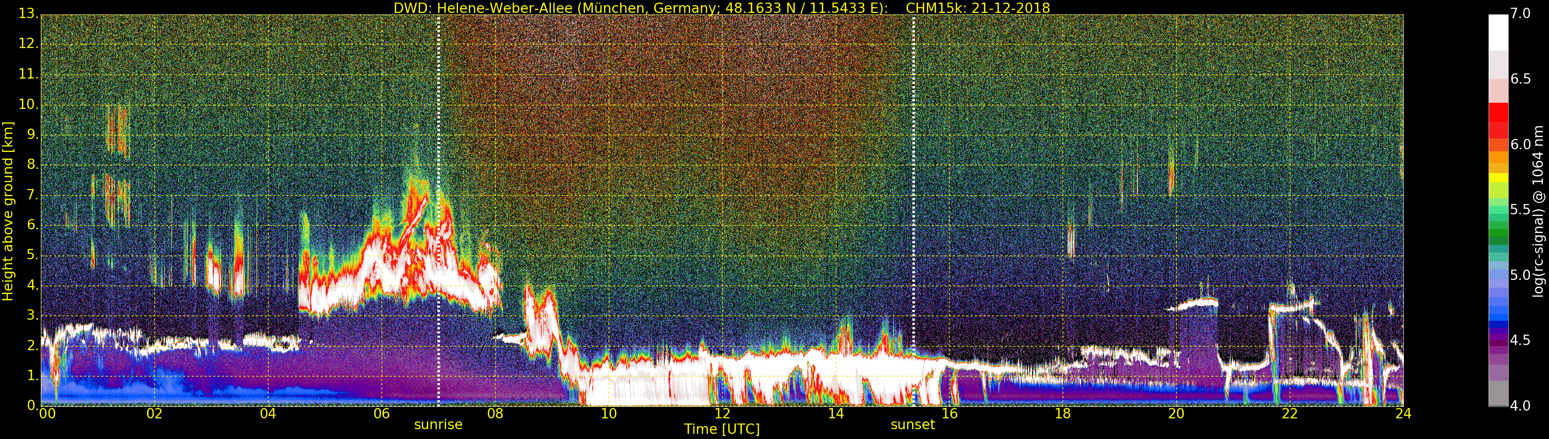Click the 'CHM15k: 21-12-2018' title text
The height and width of the screenshot is (439, 1549).
pos(978,8)
